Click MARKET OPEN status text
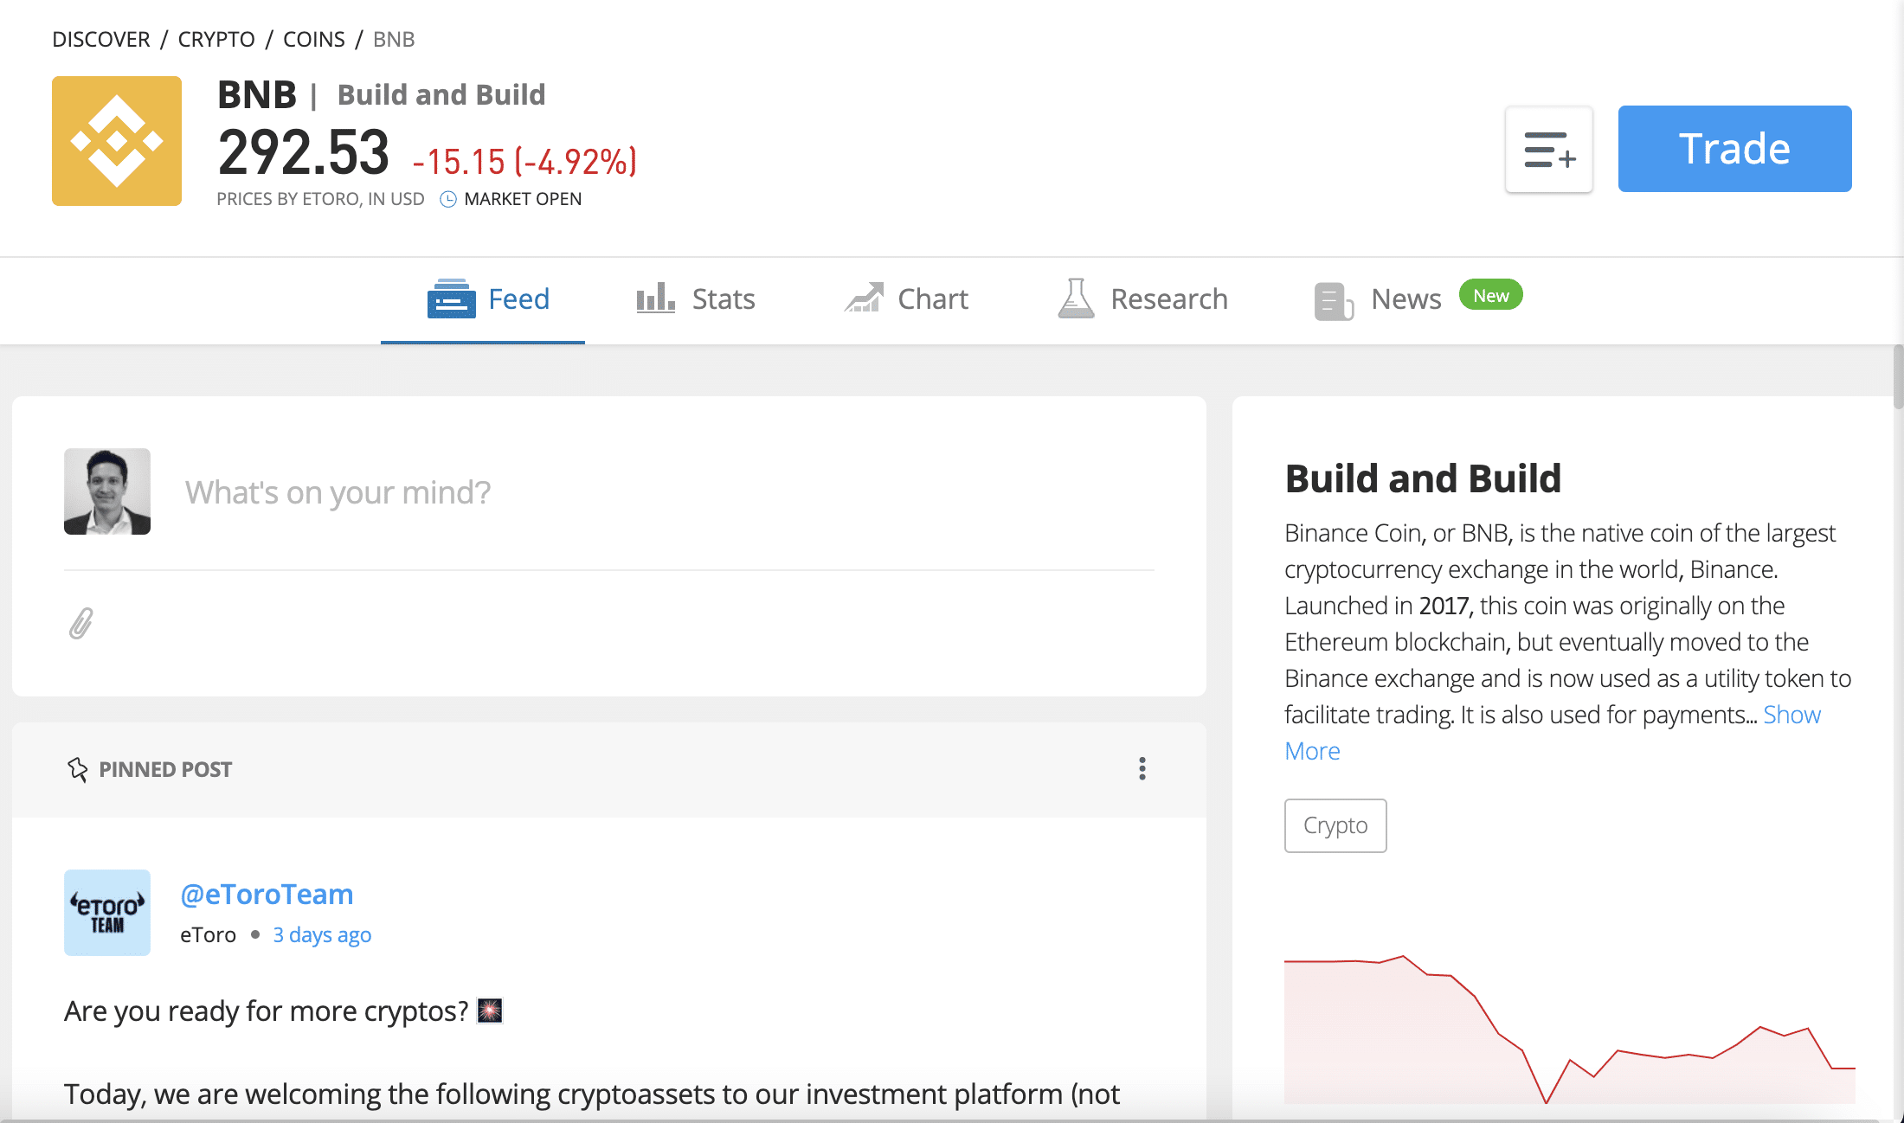The image size is (1904, 1123). 523,199
